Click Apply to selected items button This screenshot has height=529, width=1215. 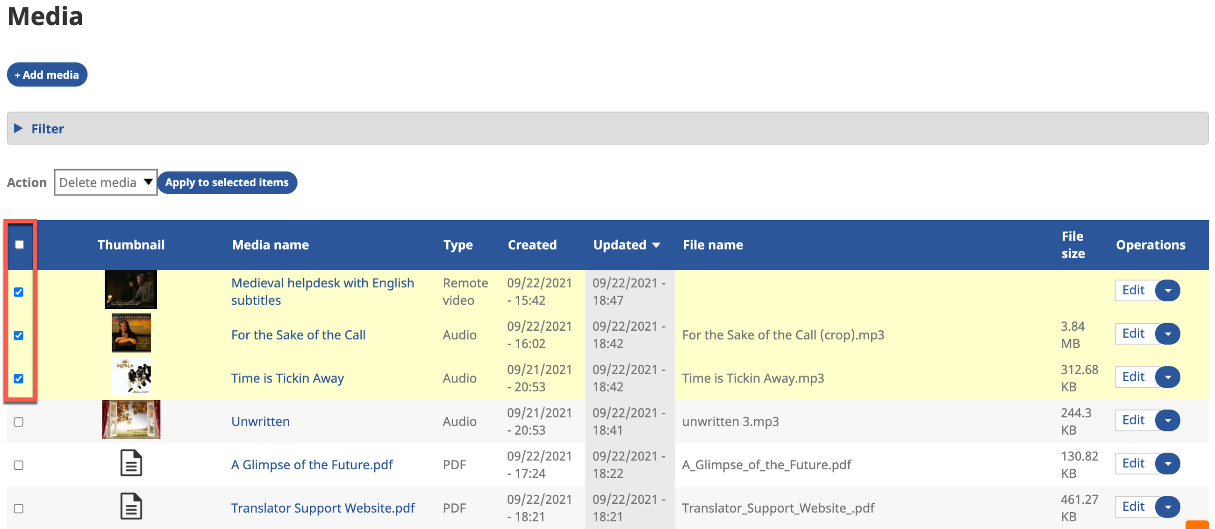[x=227, y=182]
